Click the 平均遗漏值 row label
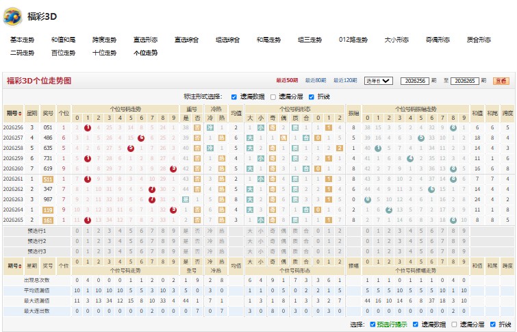This screenshot has height=332, width=517. click(36, 290)
